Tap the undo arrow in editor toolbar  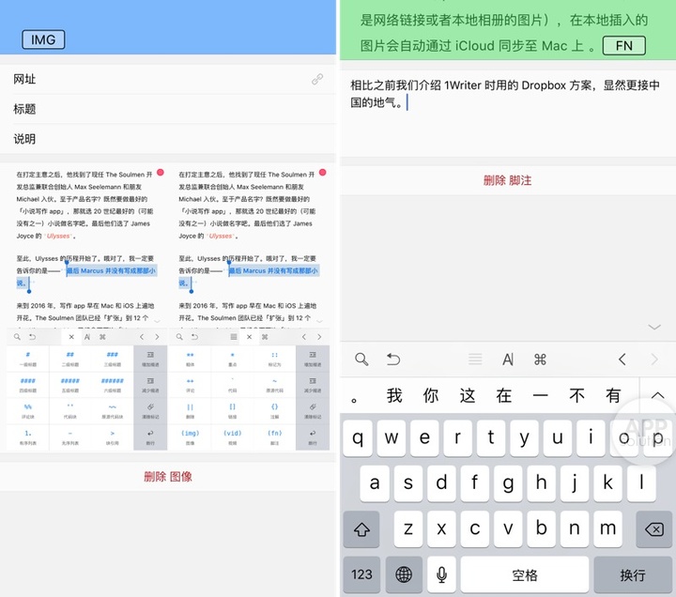[393, 360]
